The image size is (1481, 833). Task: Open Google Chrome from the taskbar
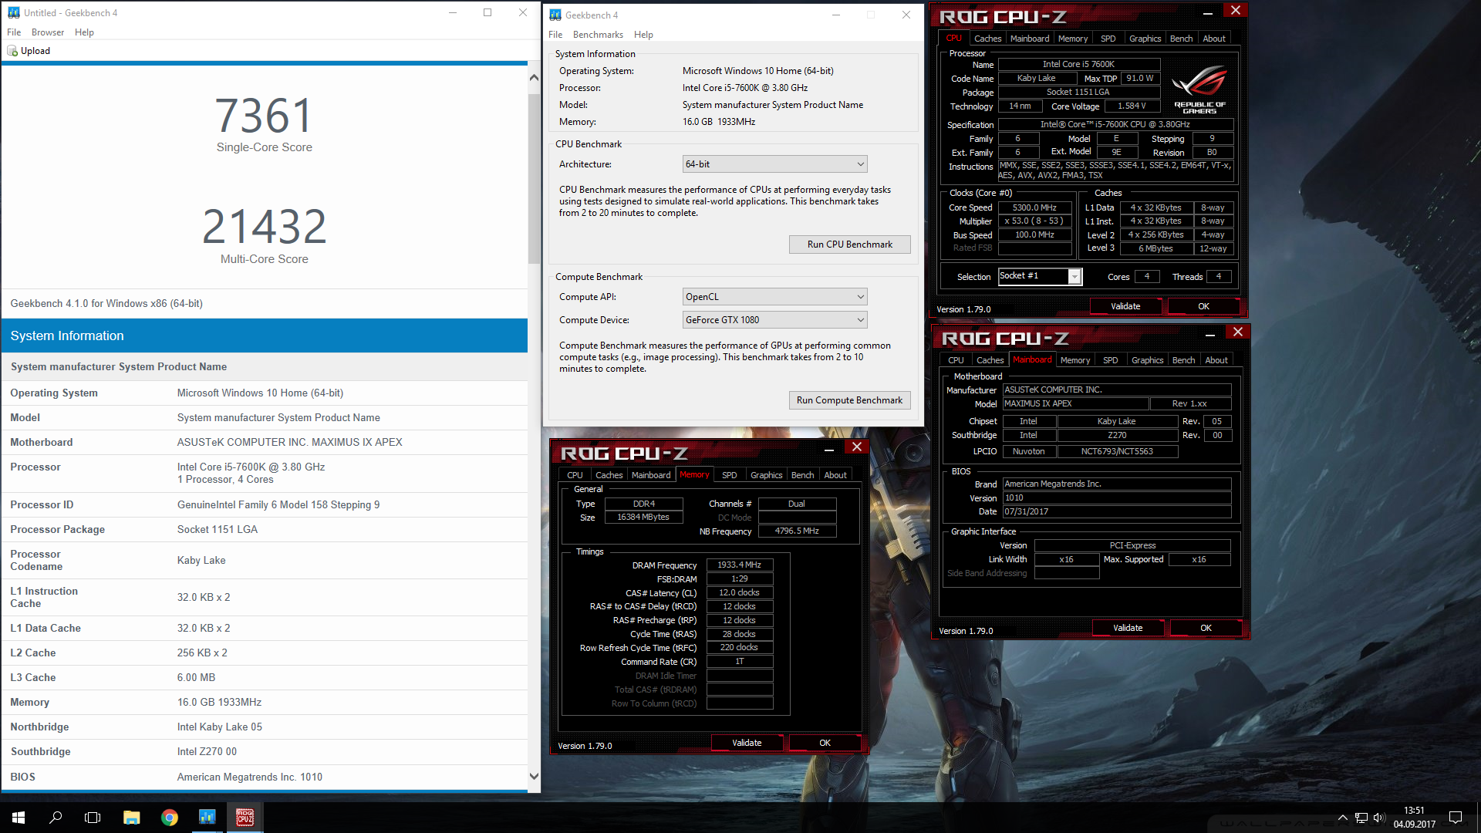170,818
